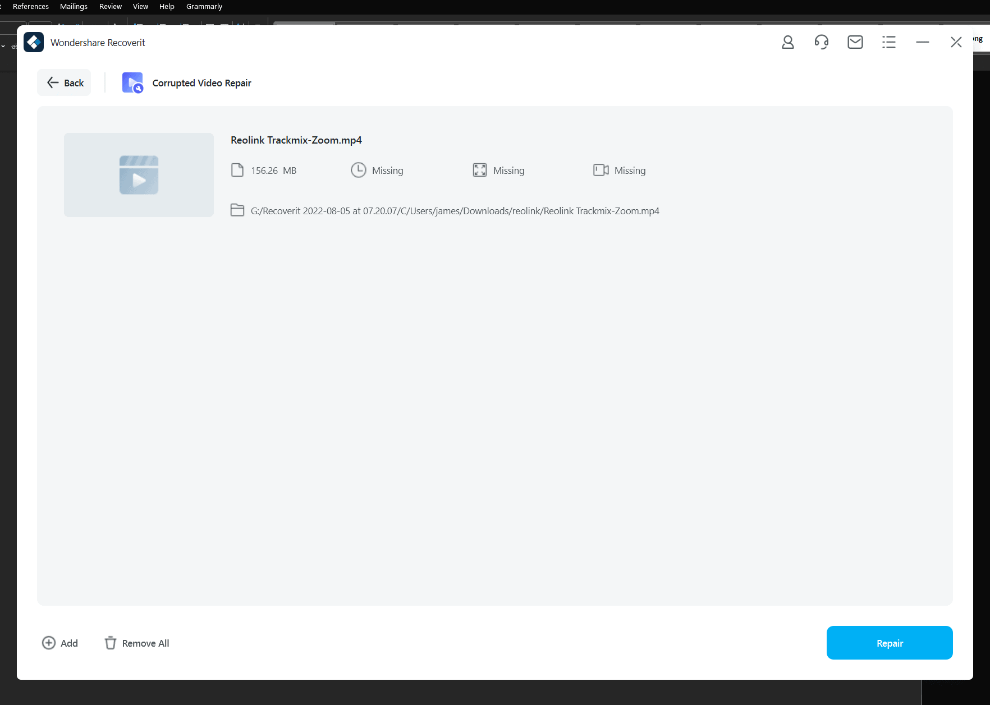The width and height of the screenshot is (990, 705).
Task: Open the Grammarly tab in Word
Action: point(204,7)
